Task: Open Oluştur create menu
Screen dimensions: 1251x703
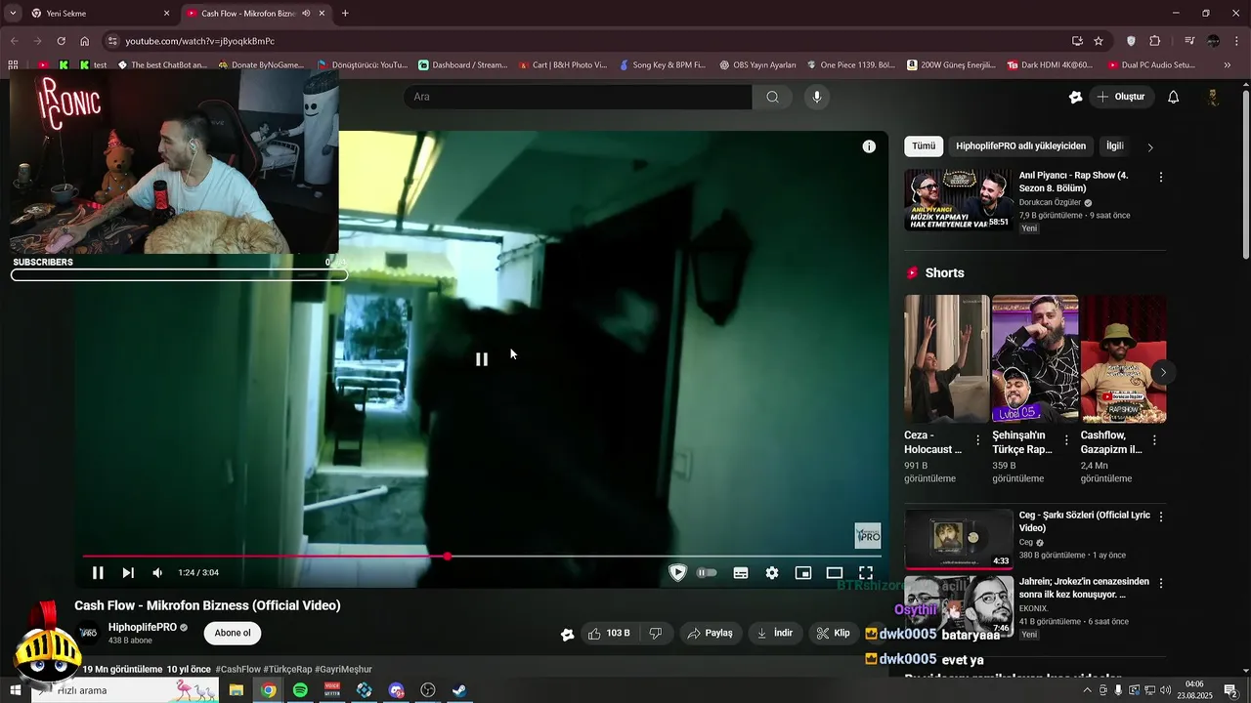Action: point(1122,97)
